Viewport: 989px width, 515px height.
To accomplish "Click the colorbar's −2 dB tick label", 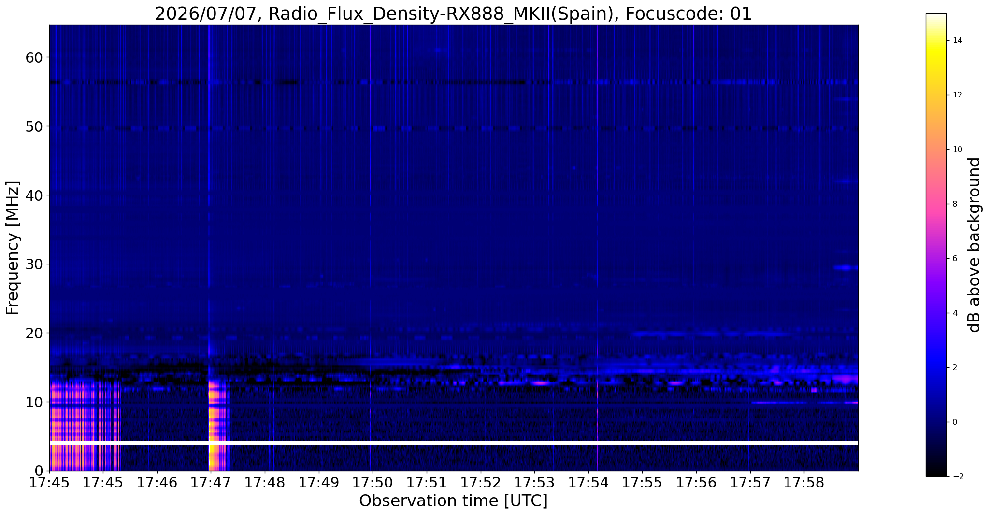I will click(x=956, y=476).
